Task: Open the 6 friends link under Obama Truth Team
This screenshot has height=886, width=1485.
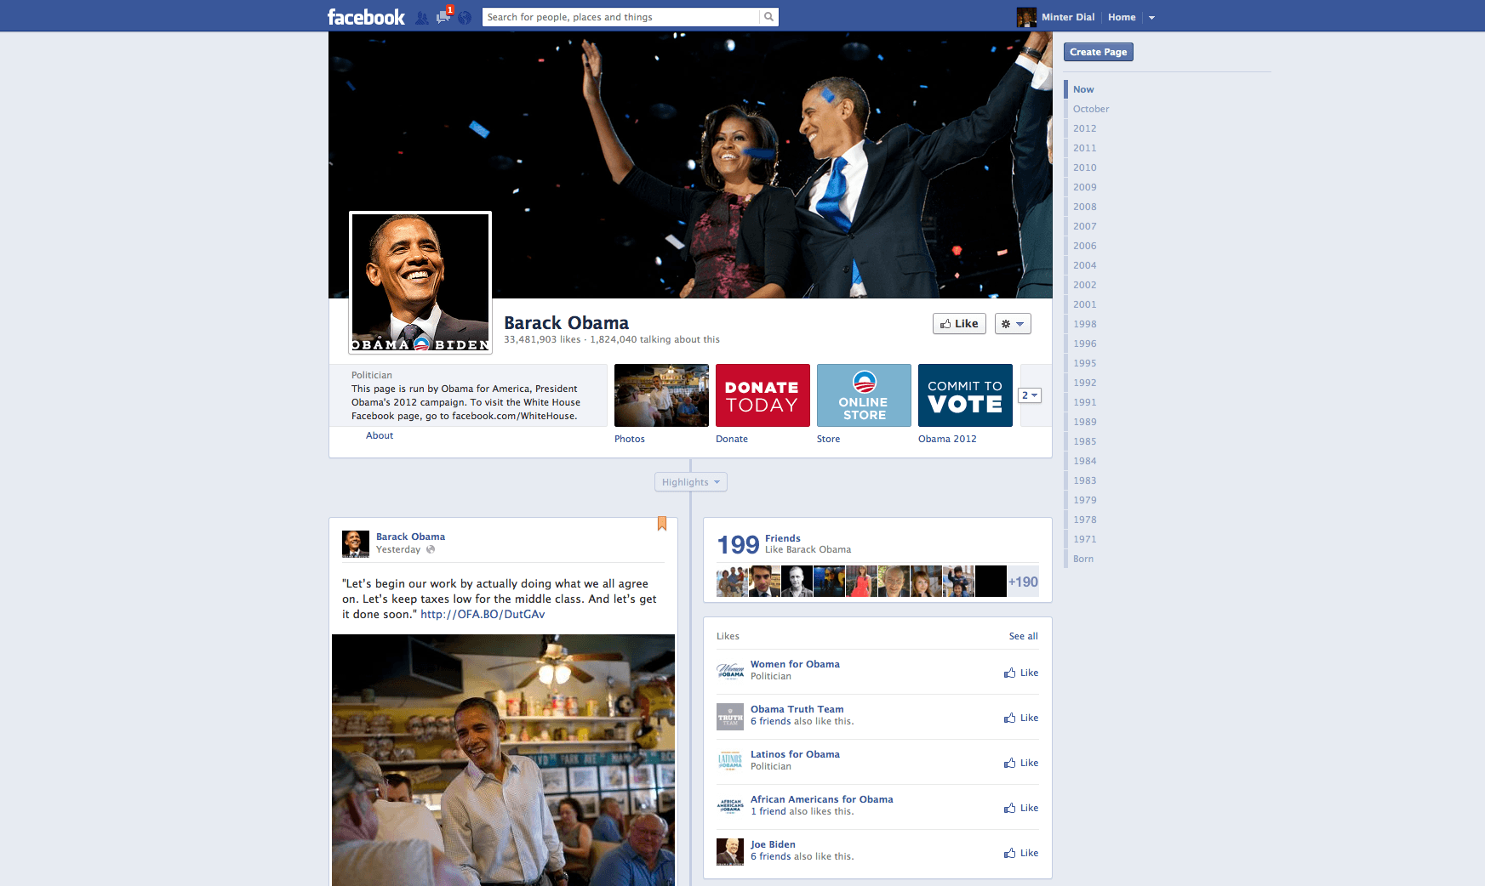Action: pyautogui.click(x=770, y=721)
